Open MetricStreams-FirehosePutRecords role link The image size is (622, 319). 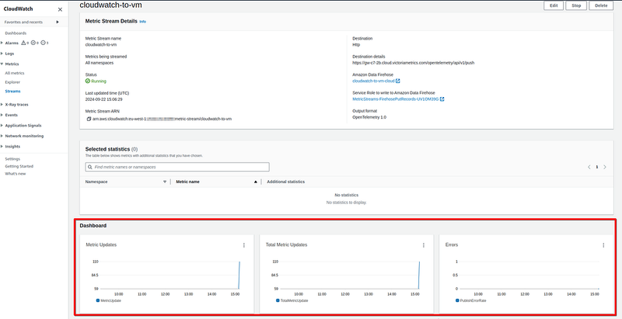(x=396, y=99)
